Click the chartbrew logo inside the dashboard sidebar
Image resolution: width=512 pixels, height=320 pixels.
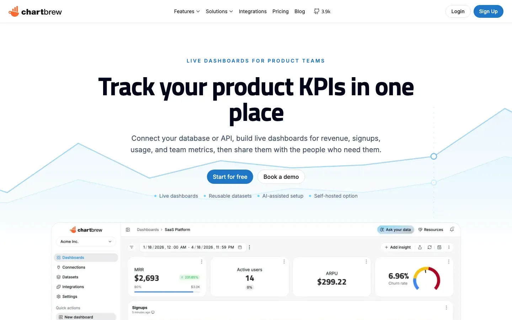click(86, 230)
